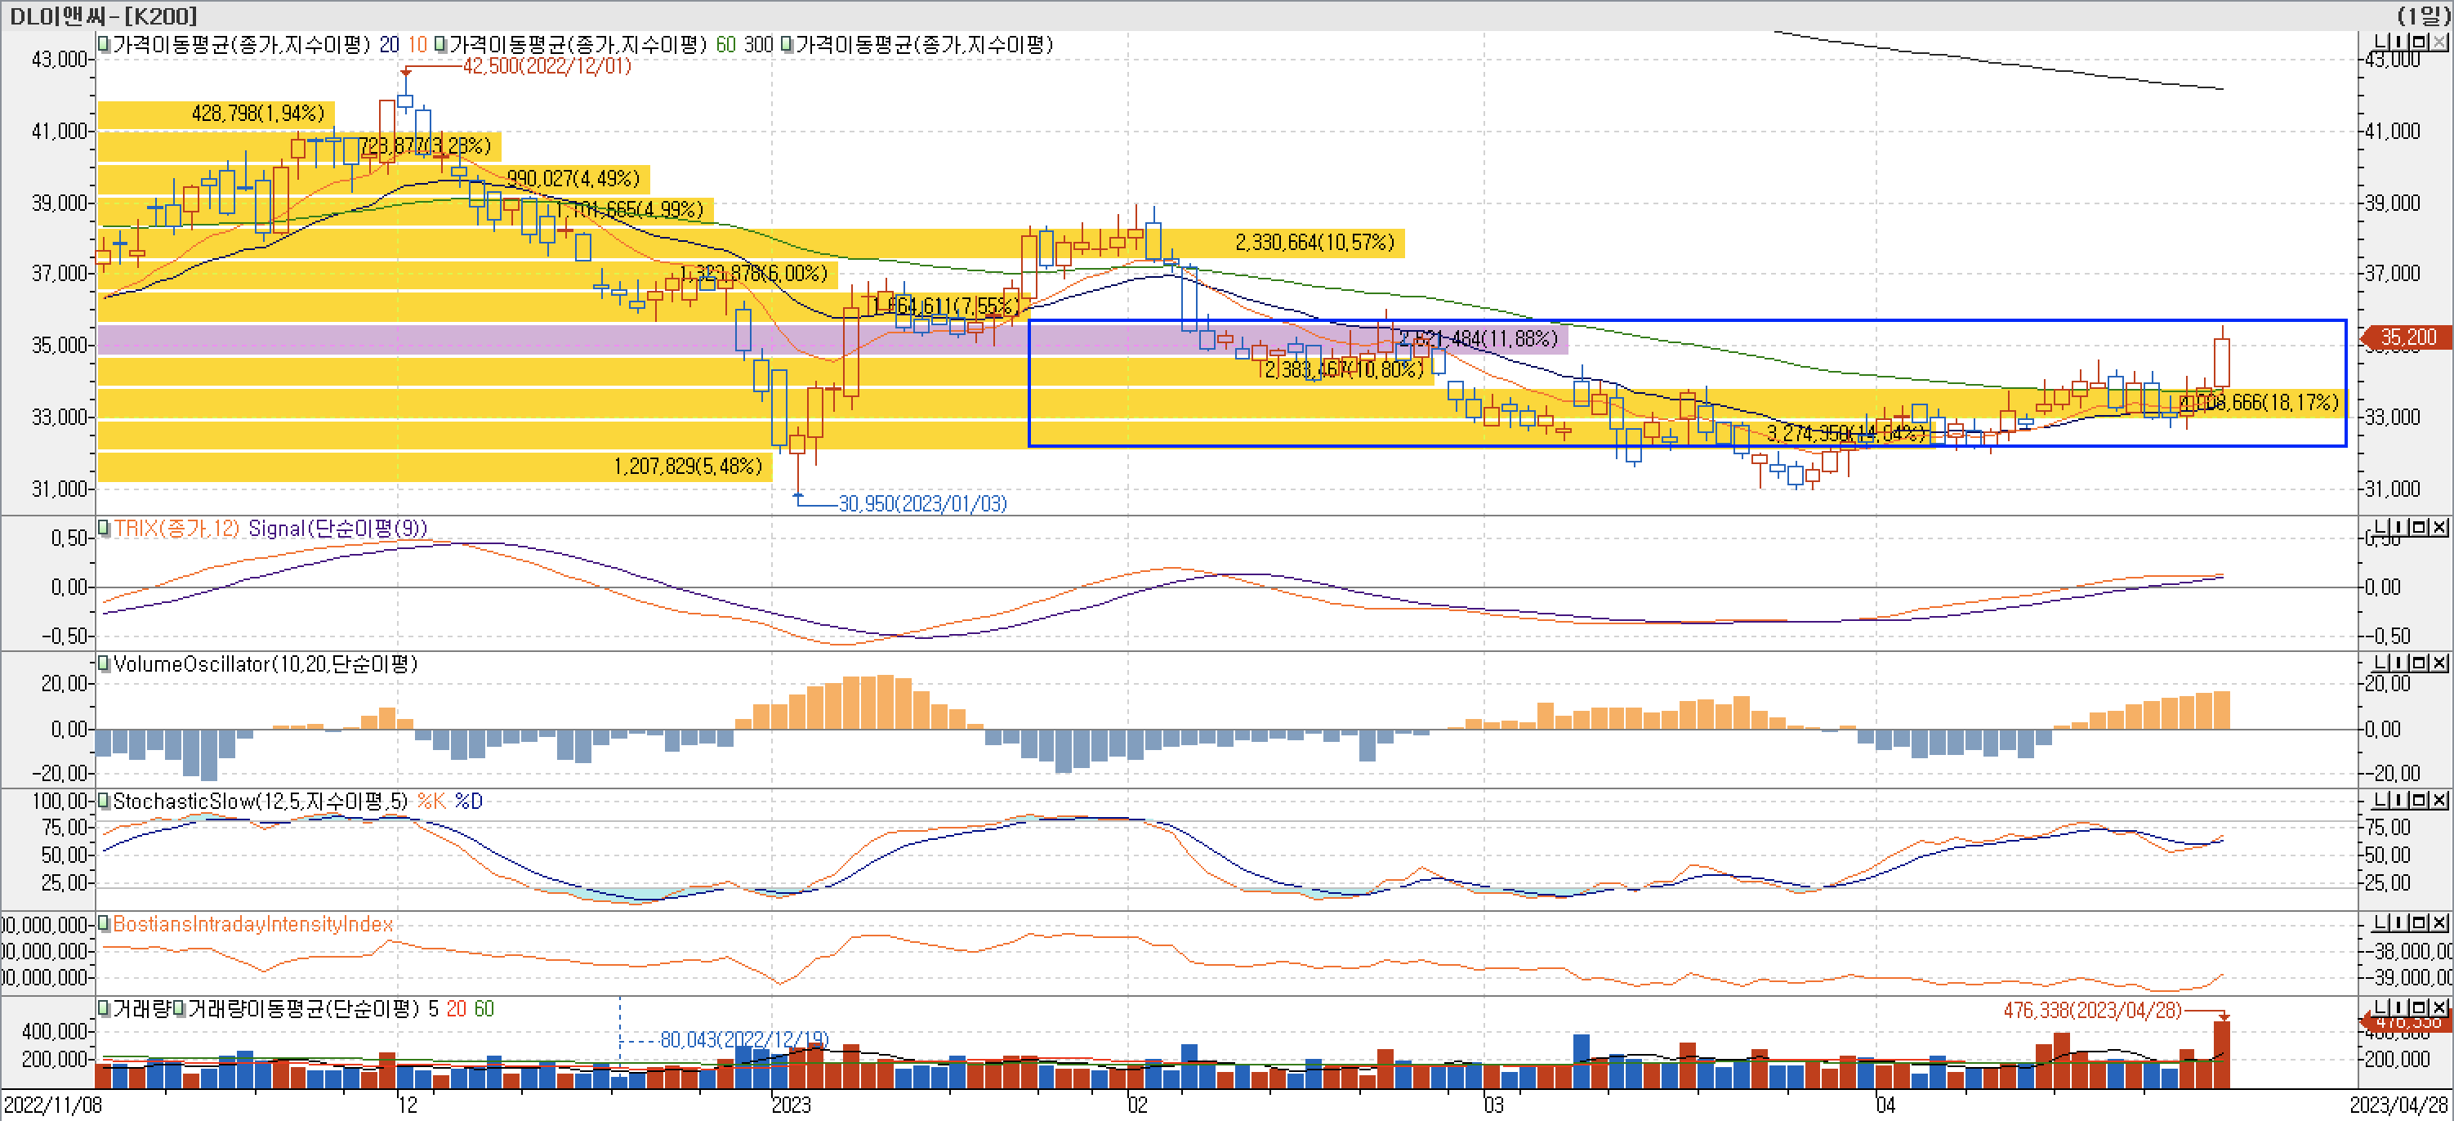Click the 30,950 low price marker label

tap(921, 504)
